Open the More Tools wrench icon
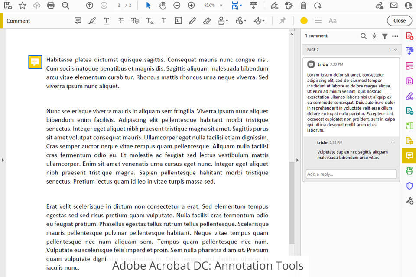The height and width of the screenshot is (277, 416). point(409,201)
